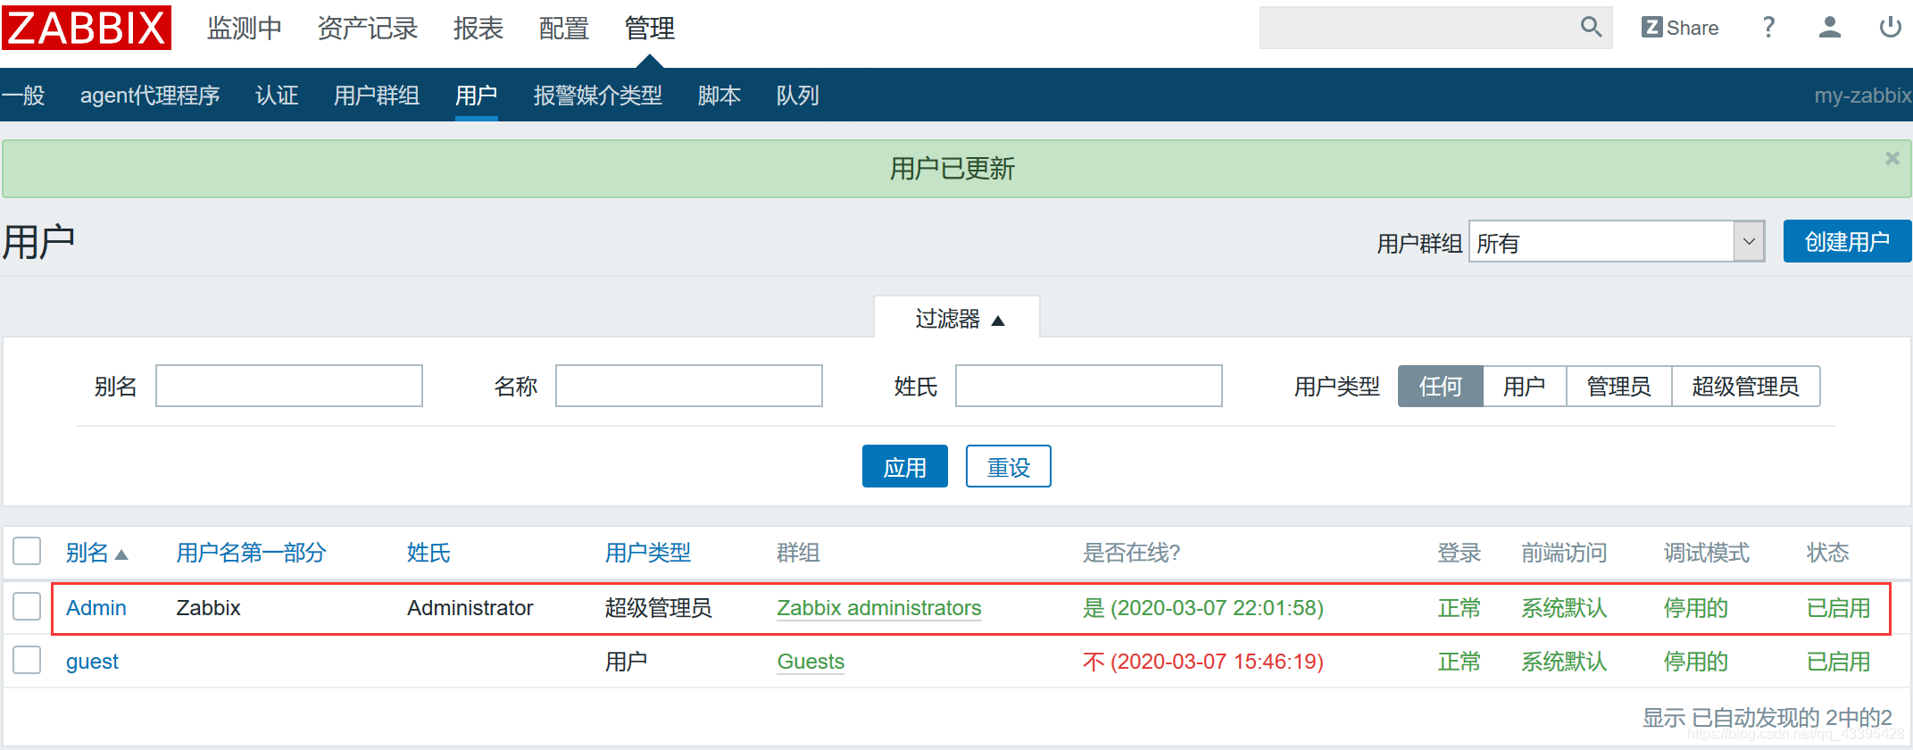Open the 监测中 menu
The height and width of the screenshot is (750, 1913).
[245, 29]
